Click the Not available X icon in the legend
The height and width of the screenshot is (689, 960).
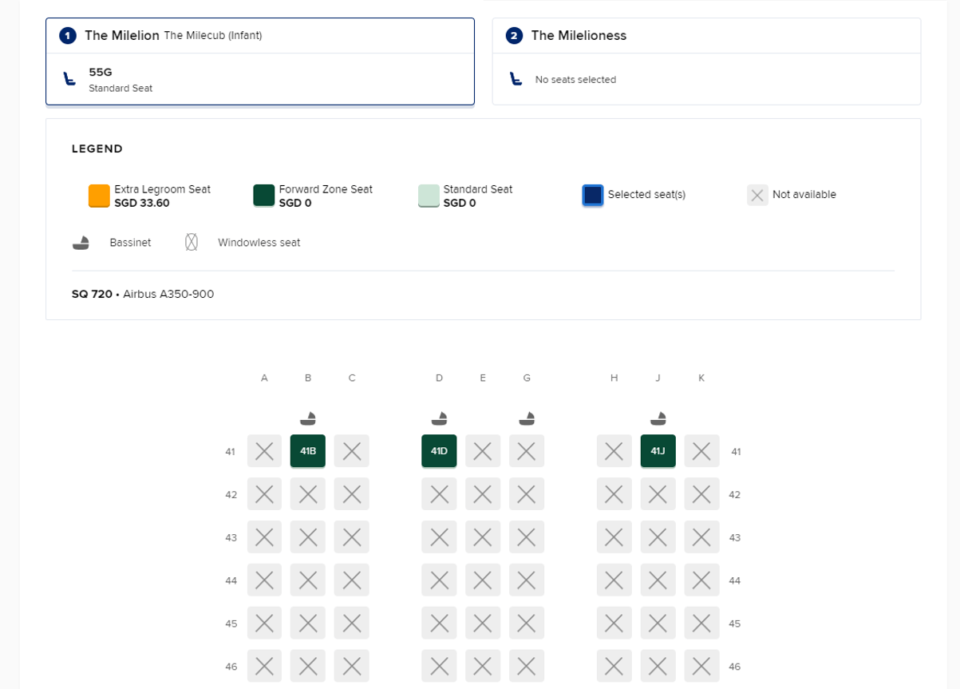coord(757,195)
